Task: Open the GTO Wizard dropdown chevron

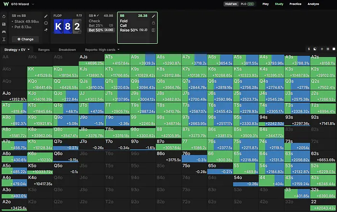Action: click(x=33, y=4)
